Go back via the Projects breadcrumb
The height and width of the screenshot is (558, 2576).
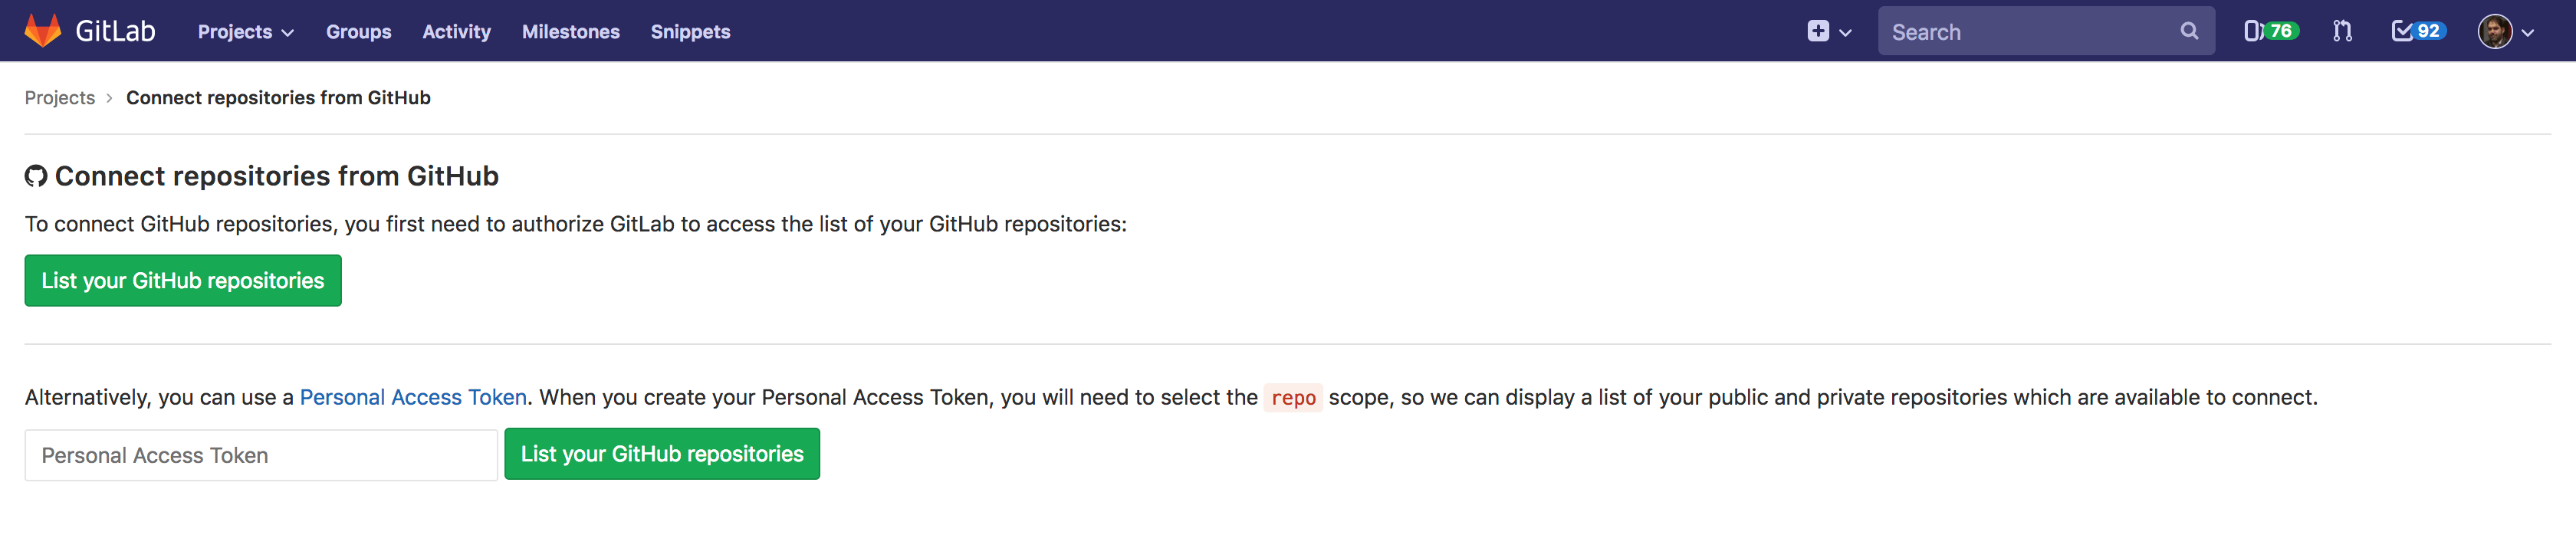point(60,97)
